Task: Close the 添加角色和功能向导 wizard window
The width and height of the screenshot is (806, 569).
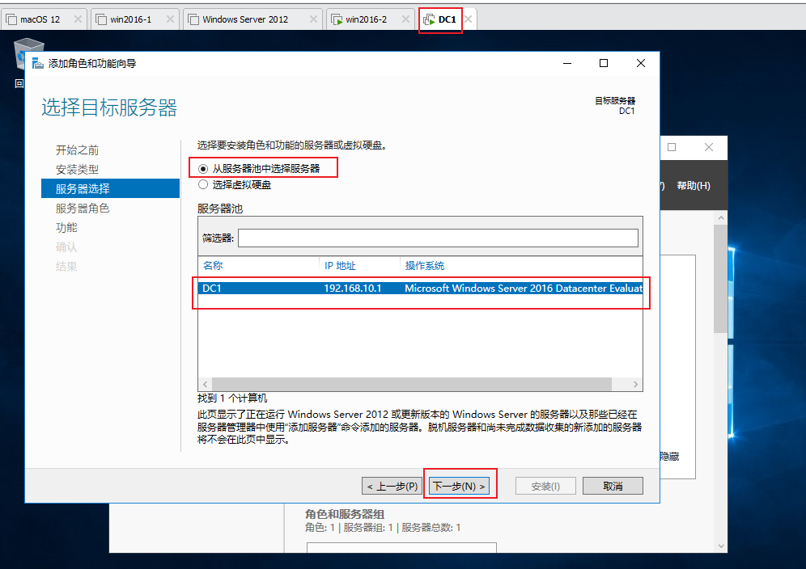Action: pyautogui.click(x=640, y=63)
